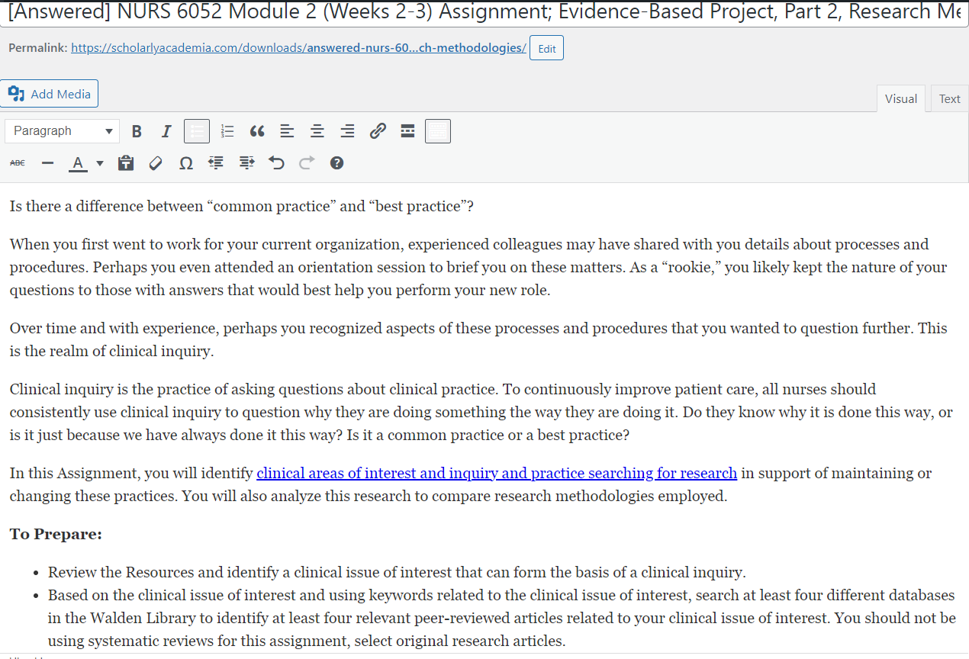
Task: Insert or edit link
Action: 378,131
